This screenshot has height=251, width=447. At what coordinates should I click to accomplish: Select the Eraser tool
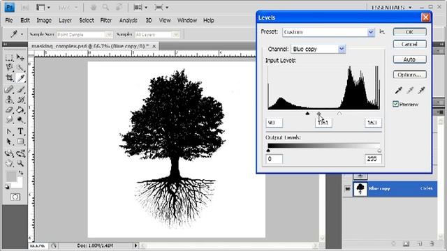[9, 109]
